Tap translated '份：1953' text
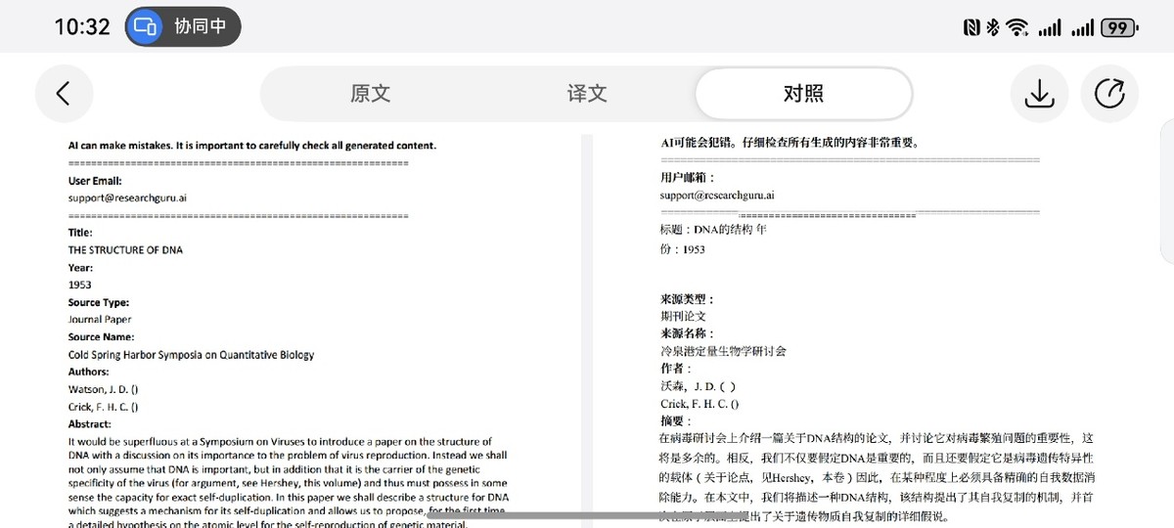The width and height of the screenshot is (1174, 528). [683, 249]
